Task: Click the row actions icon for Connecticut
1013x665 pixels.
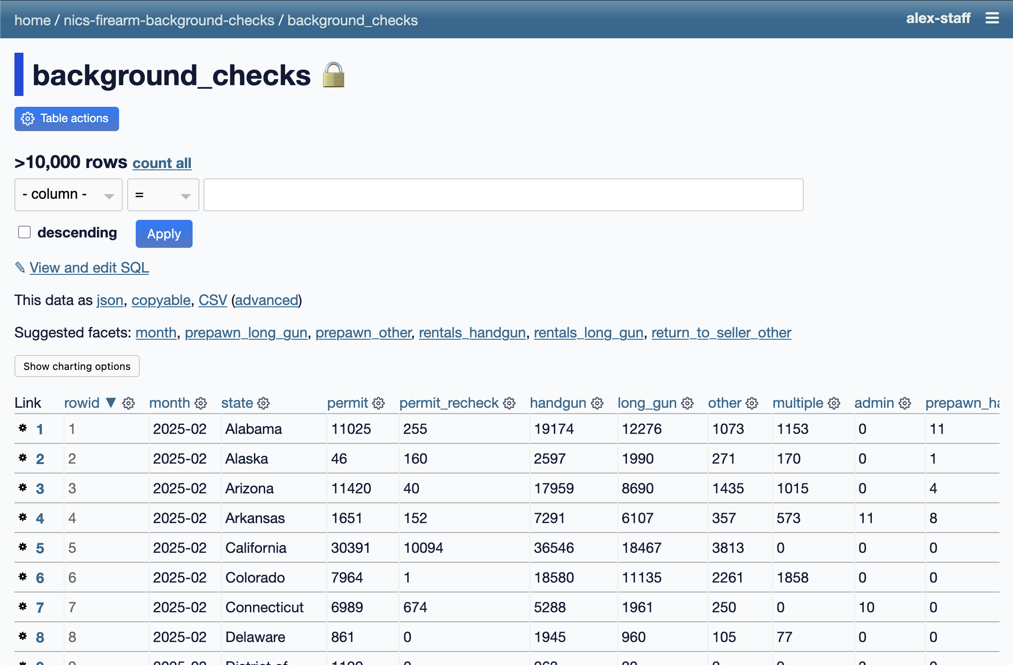Action: [23, 606]
